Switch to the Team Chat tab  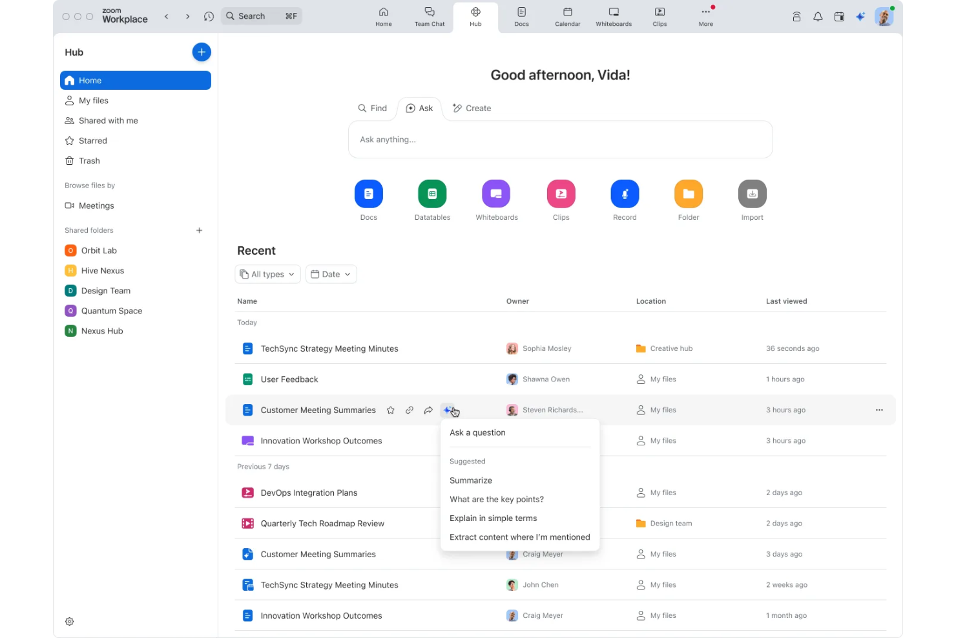pos(429,16)
